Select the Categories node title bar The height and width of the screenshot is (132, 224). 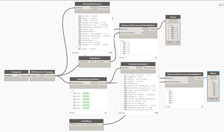[x=16, y=72]
